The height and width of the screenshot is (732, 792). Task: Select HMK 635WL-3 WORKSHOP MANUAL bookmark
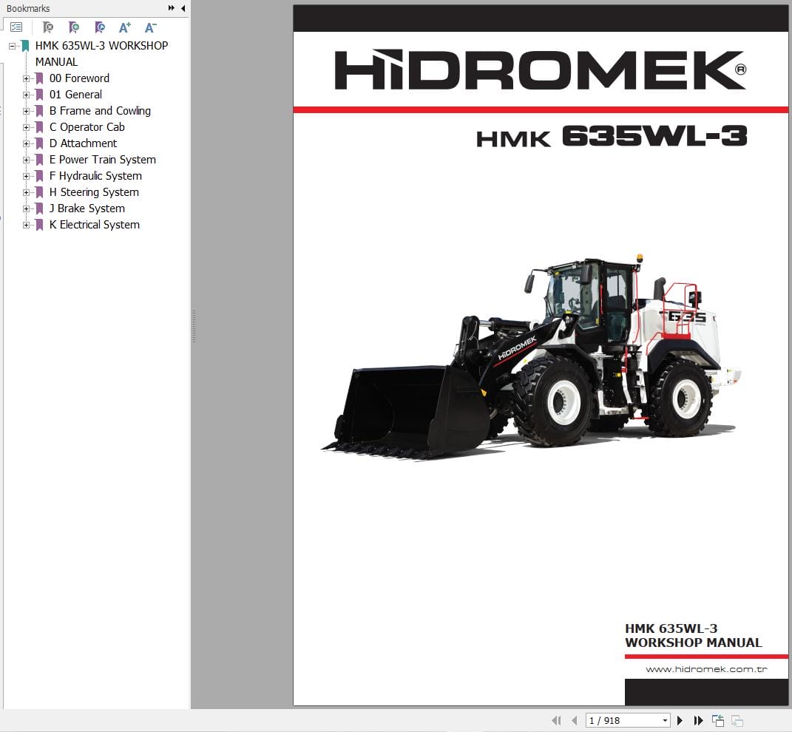tap(101, 53)
